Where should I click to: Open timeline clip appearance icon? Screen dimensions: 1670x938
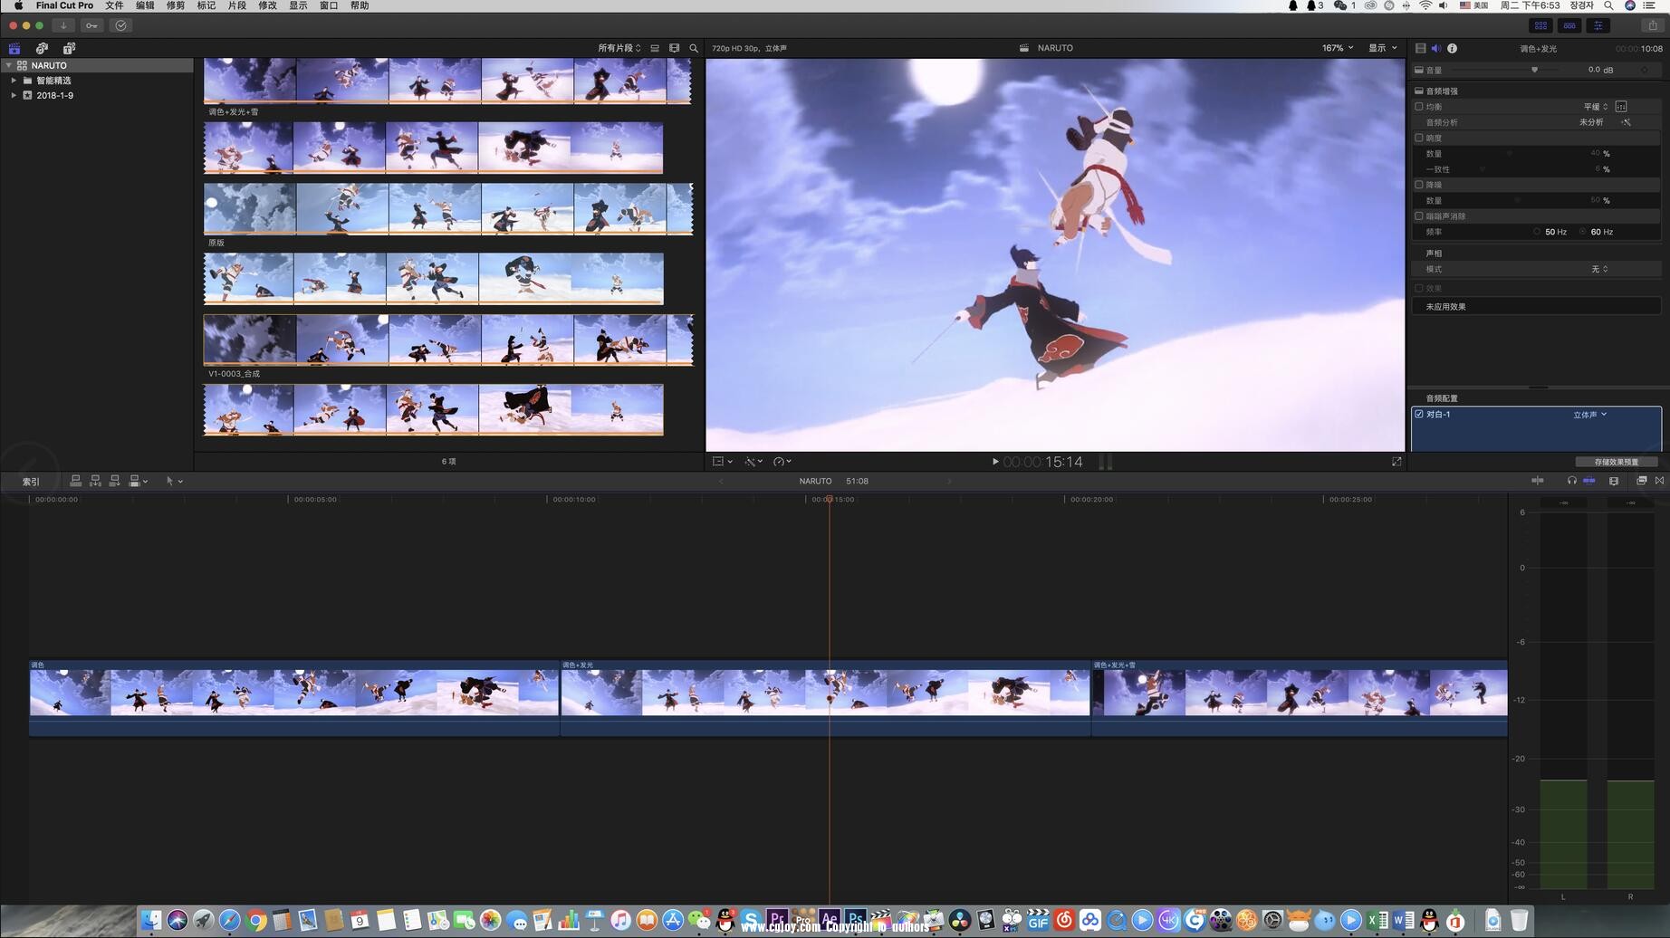[x=1614, y=481]
